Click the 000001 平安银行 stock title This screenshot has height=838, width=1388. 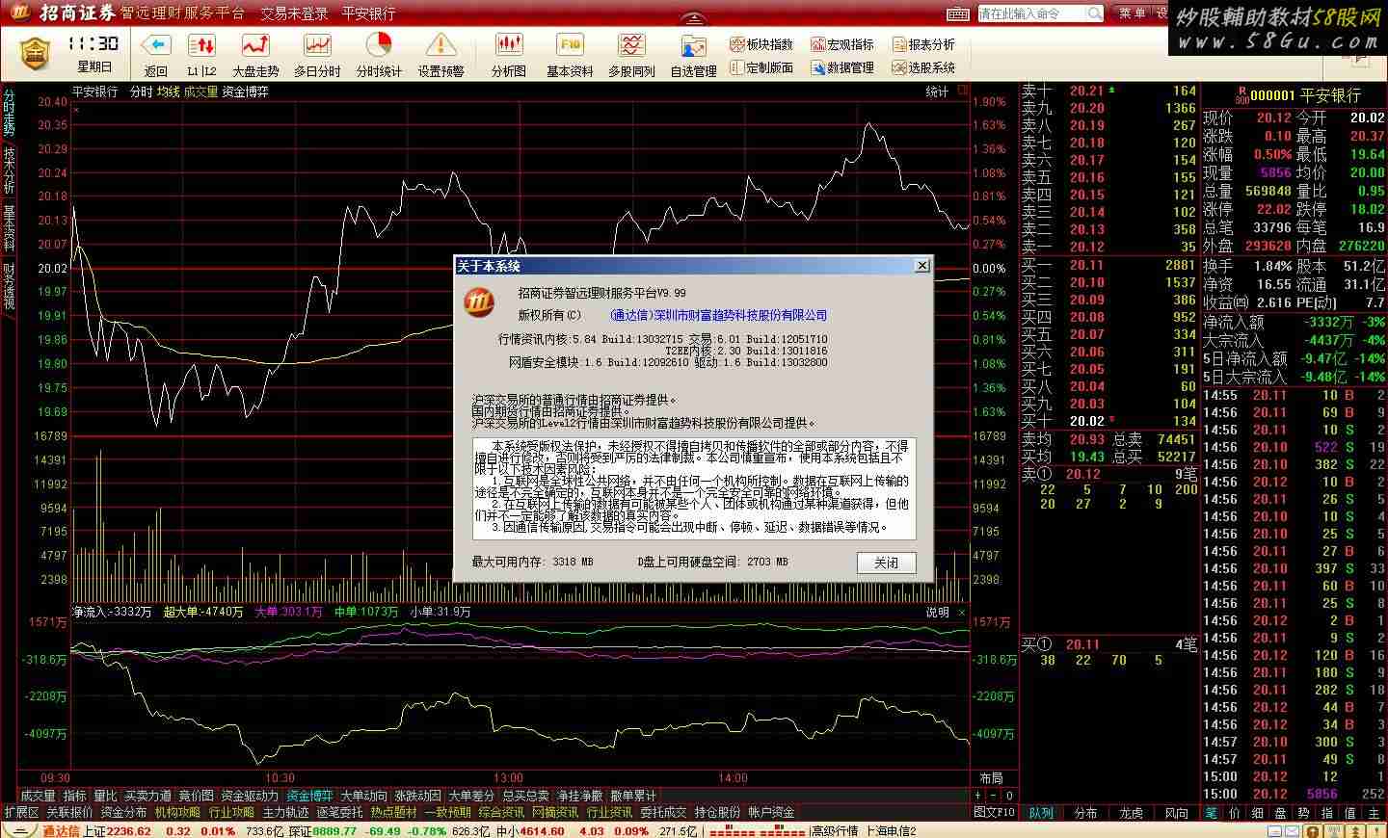point(1305,95)
